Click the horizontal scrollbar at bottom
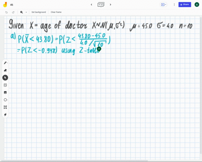Image resolution: width=202 pixels, height=162 pixels. coord(74,161)
